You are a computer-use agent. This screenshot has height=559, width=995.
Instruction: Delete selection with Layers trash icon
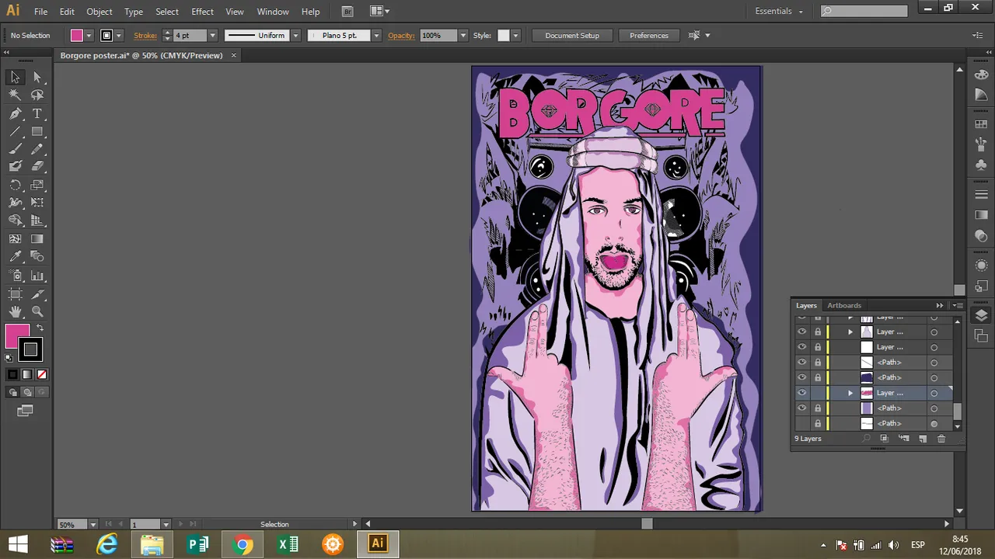941,439
